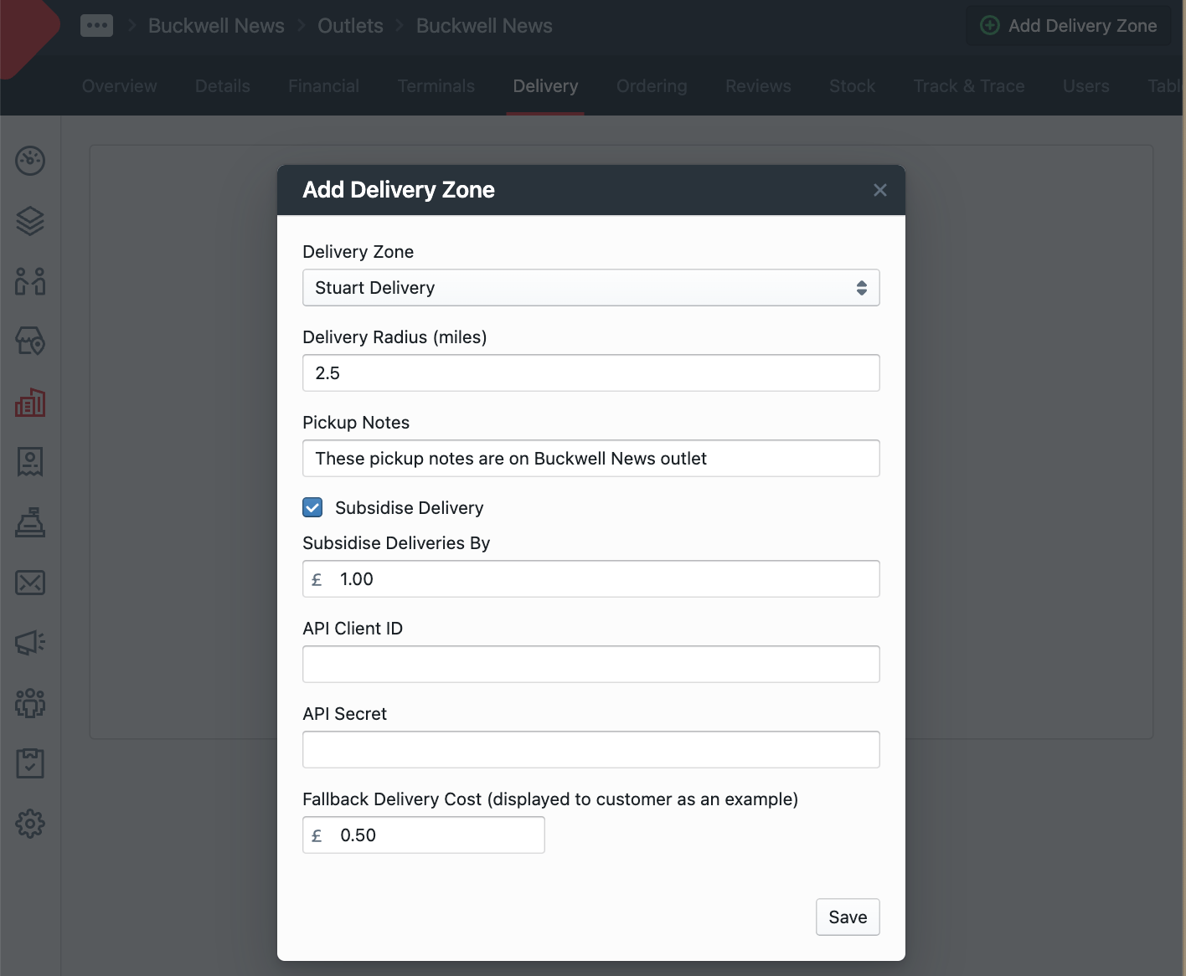Select the red buildings sidebar icon

30,403
